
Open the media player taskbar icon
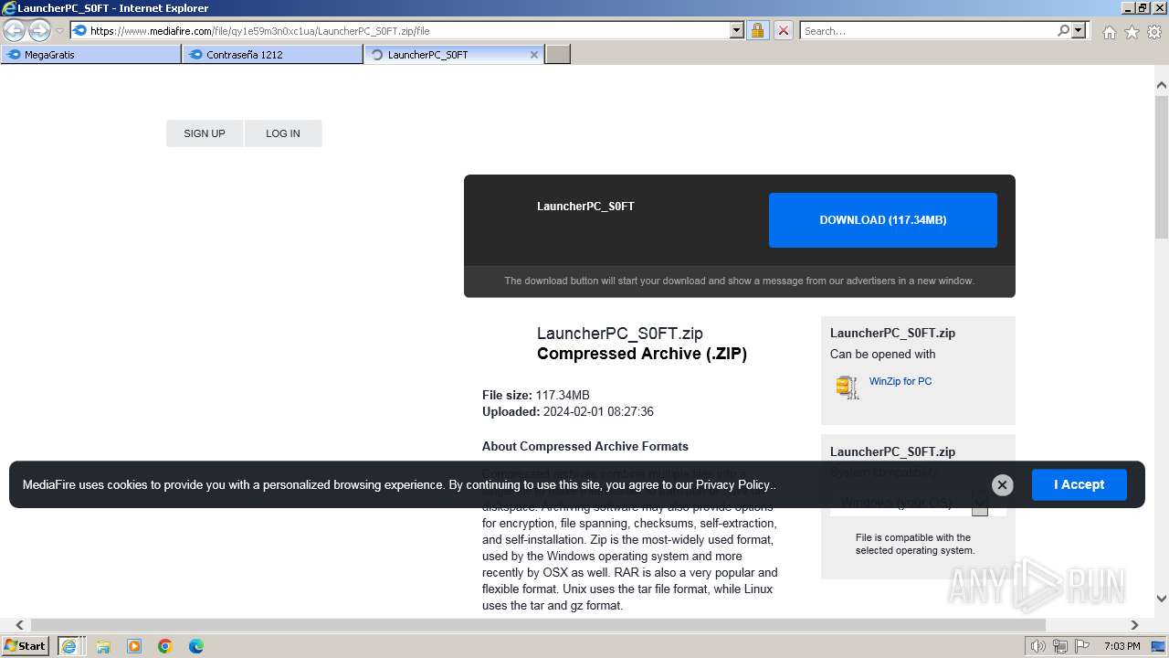coord(134,646)
